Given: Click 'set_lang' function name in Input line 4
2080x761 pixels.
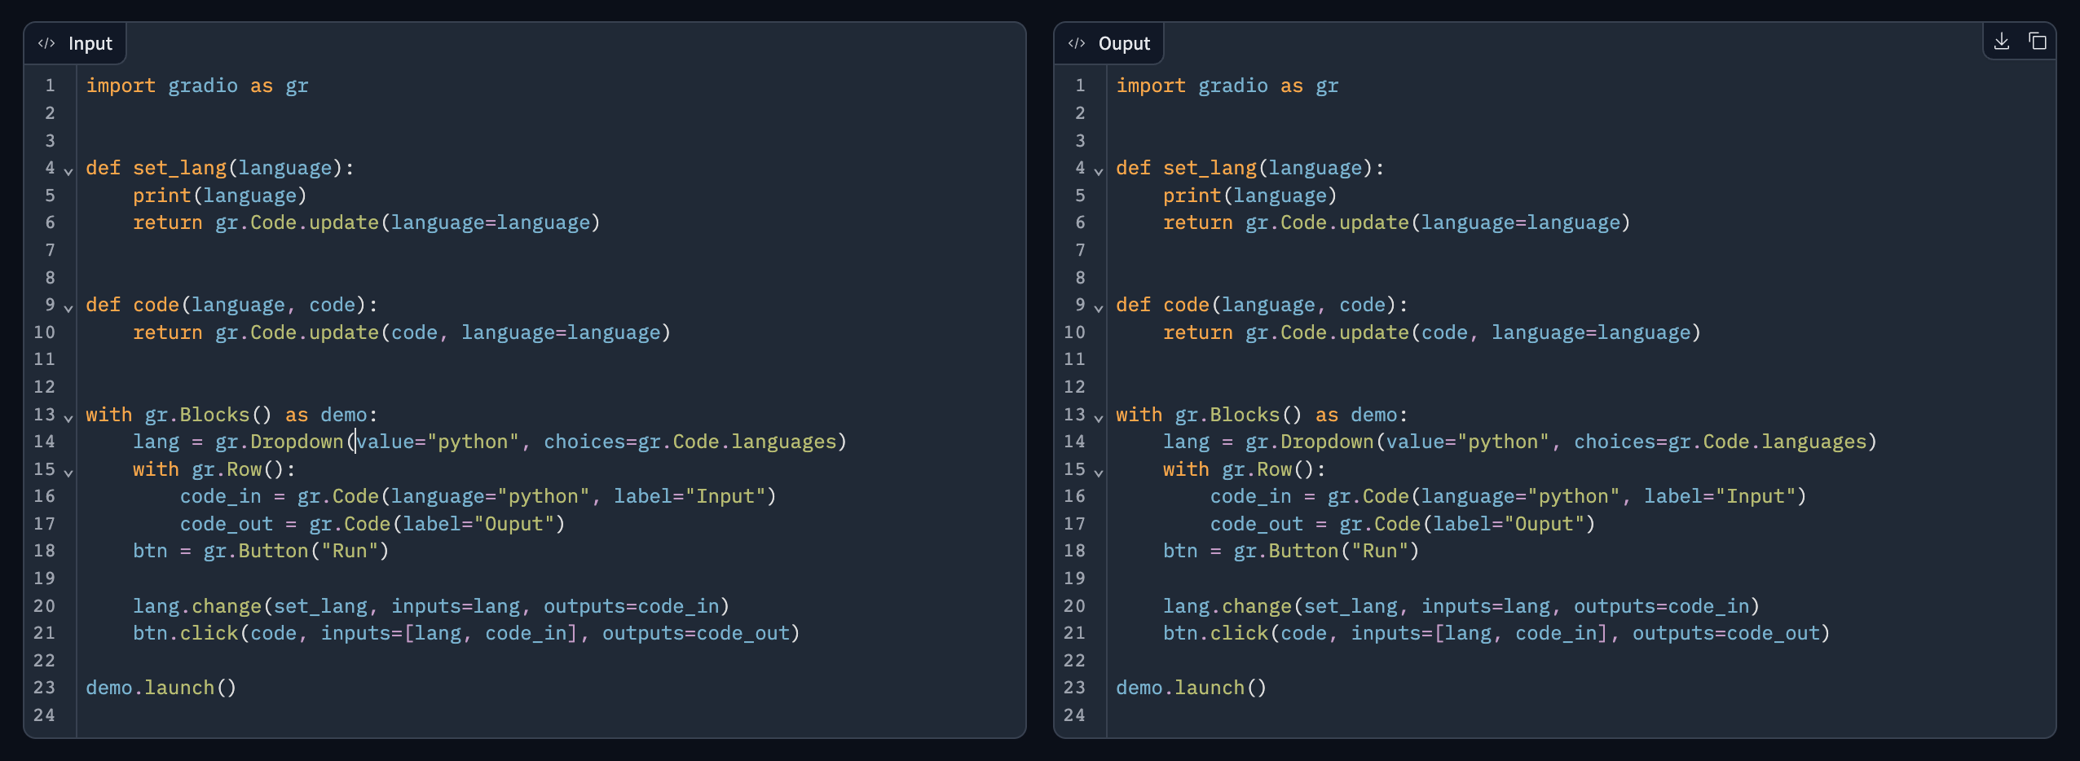Looking at the screenshot, I should [179, 168].
